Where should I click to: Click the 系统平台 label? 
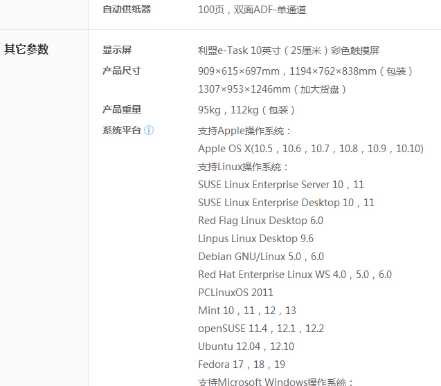pyautogui.click(x=122, y=130)
